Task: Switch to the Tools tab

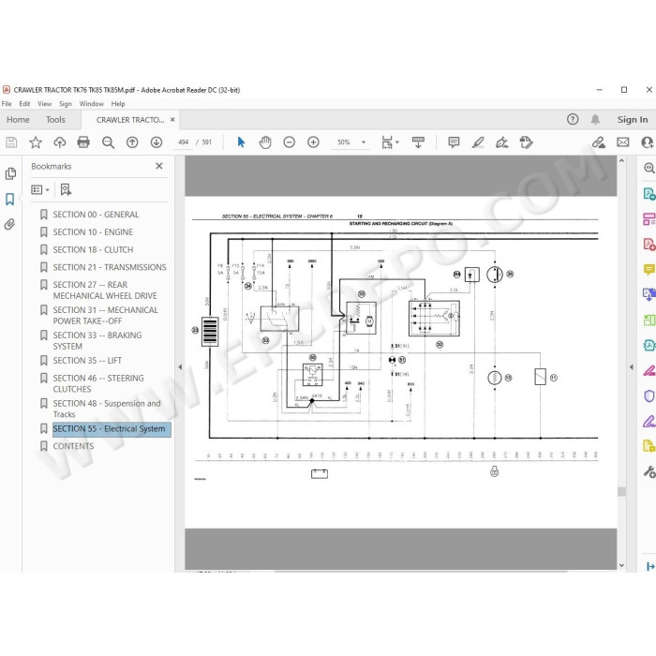Action: click(x=55, y=120)
